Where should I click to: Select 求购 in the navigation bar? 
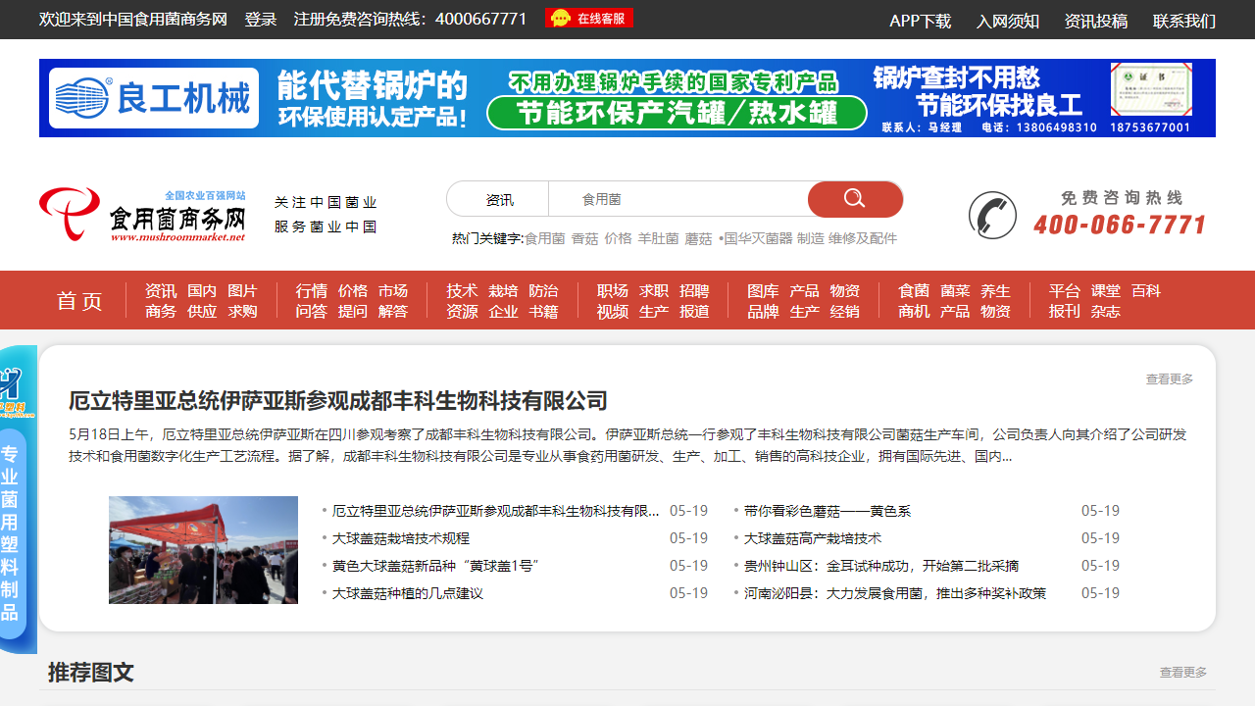tap(242, 312)
